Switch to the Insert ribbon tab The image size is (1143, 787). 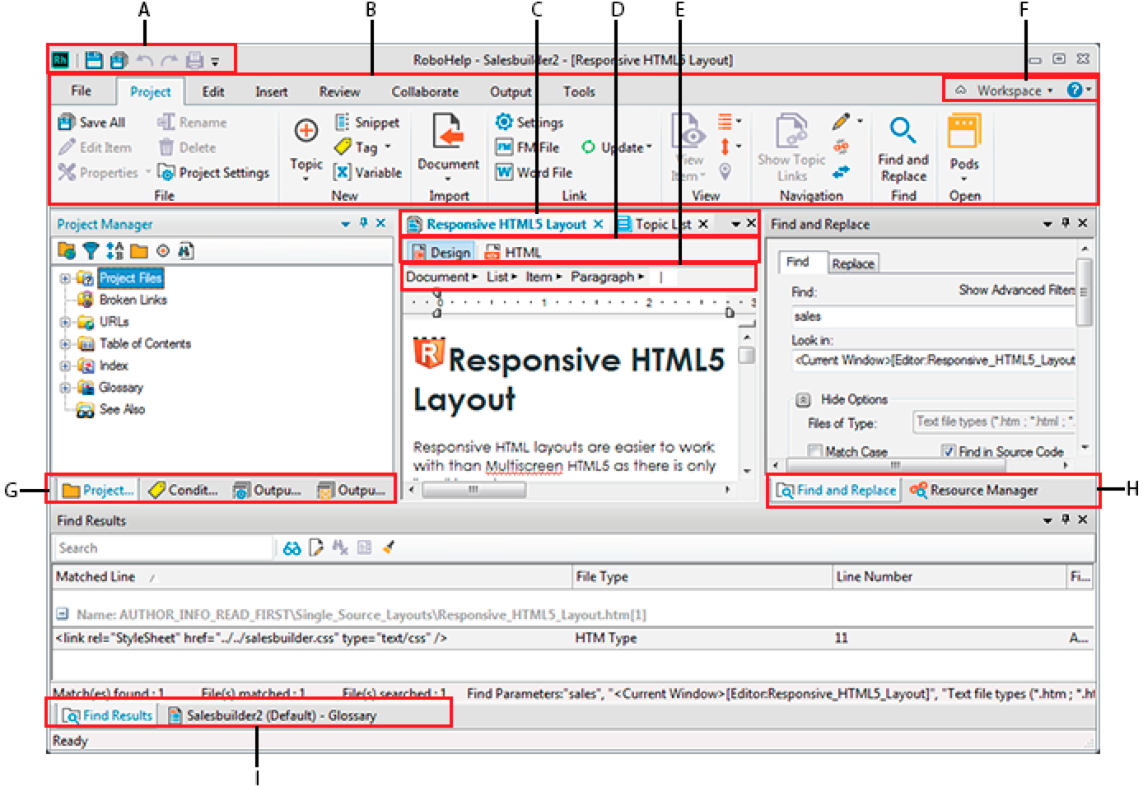(x=272, y=91)
